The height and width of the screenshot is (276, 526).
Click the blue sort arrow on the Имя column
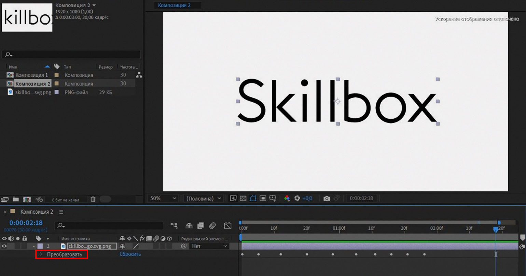[x=47, y=66]
